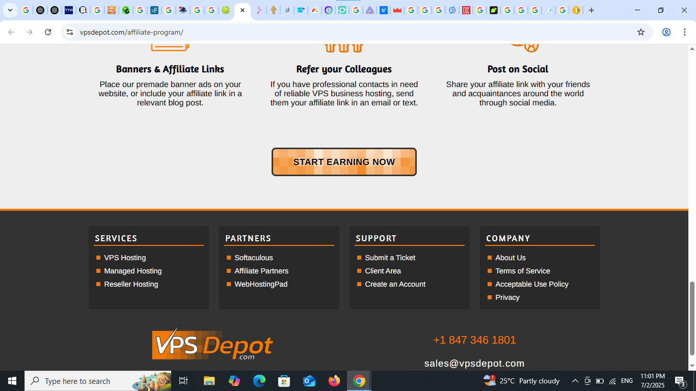
Task: Show hidden system tray icons
Action: coord(575,381)
